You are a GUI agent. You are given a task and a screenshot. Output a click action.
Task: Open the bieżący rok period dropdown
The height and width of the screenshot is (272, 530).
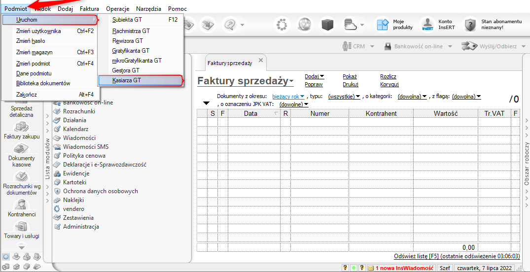288,96
